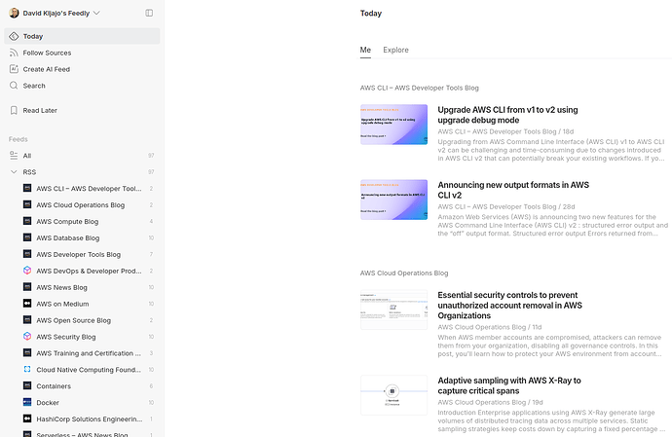Open Follow Sources from the sidebar
Image resolution: width=672 pixels, height=437 pixels.
click(47, 53)
